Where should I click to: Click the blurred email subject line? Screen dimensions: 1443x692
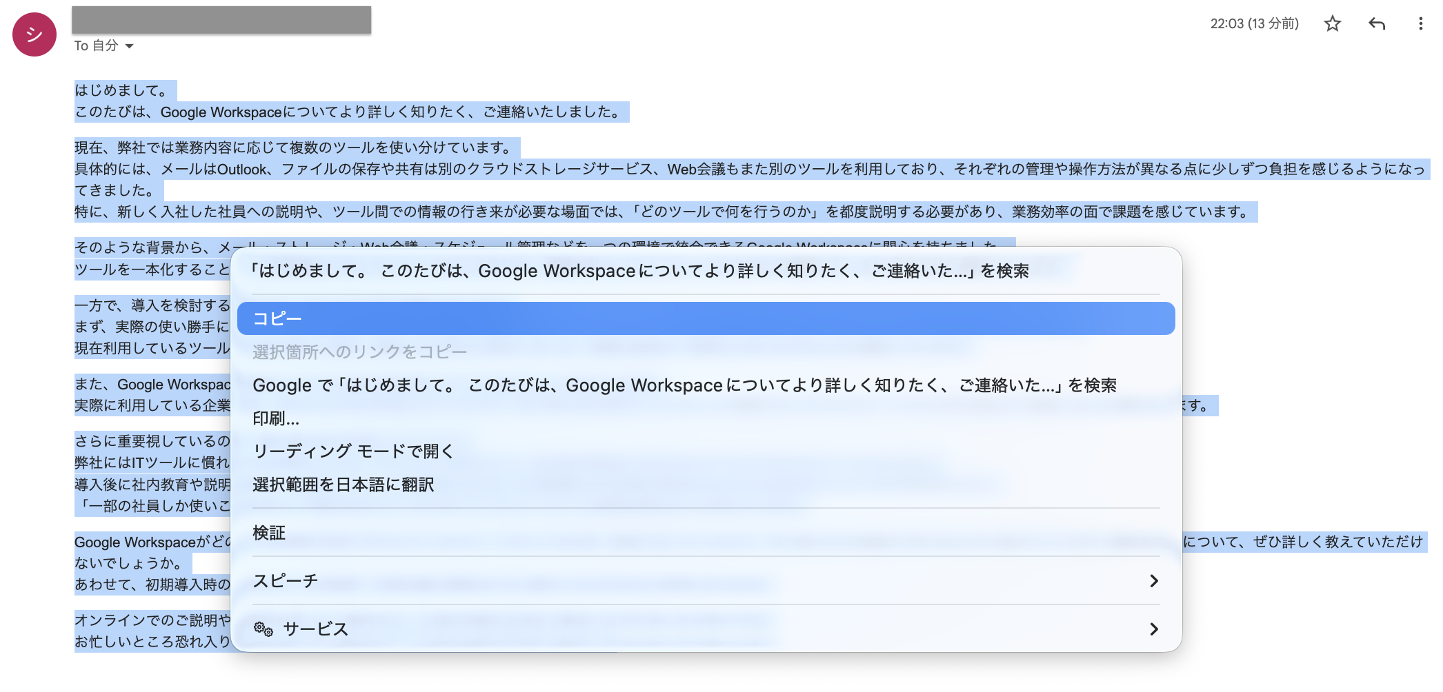pos(221,20)
